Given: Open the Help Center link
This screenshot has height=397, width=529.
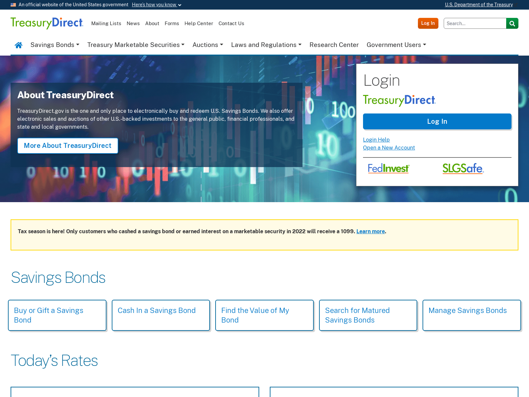Looking at the screenshot, I should 199,23.
